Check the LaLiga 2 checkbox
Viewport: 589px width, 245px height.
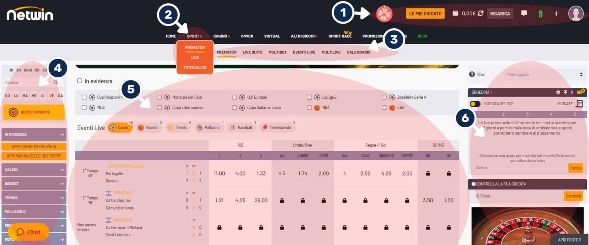point(310,97)
